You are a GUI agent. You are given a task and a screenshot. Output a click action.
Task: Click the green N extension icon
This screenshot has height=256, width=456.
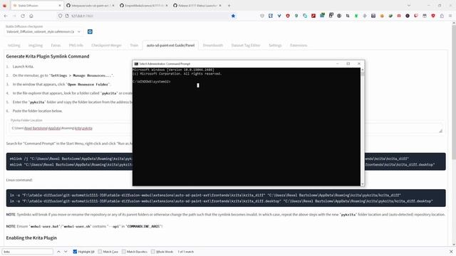click(356, 16)
